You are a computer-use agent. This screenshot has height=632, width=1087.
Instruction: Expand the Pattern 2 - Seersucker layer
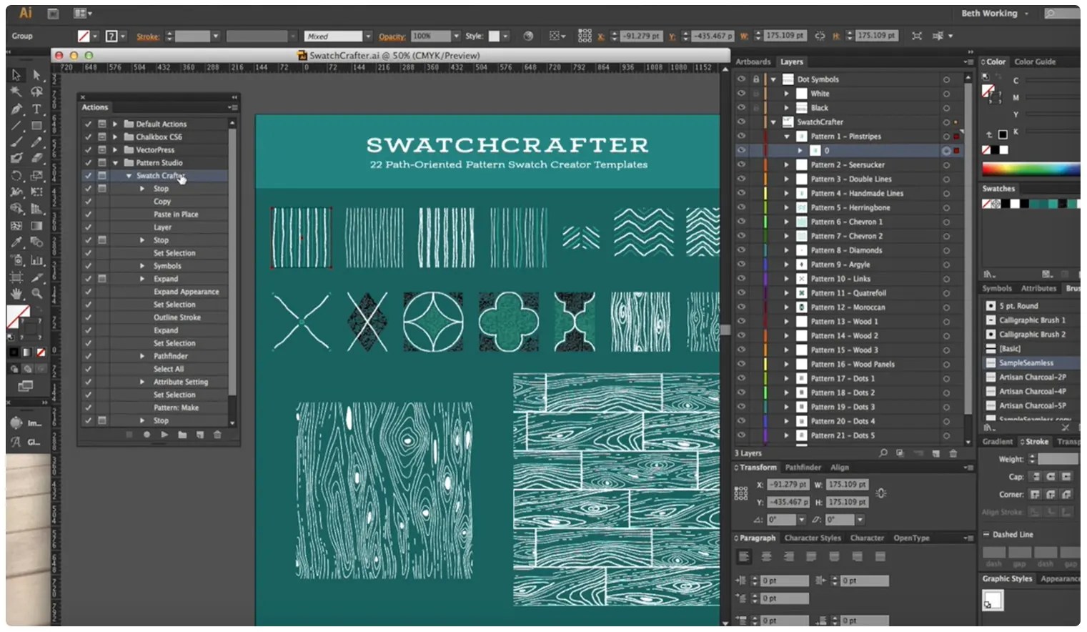coord(786,164)
